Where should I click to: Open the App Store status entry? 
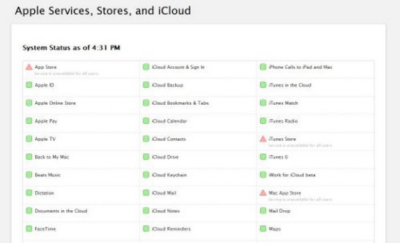coord(45,67)
